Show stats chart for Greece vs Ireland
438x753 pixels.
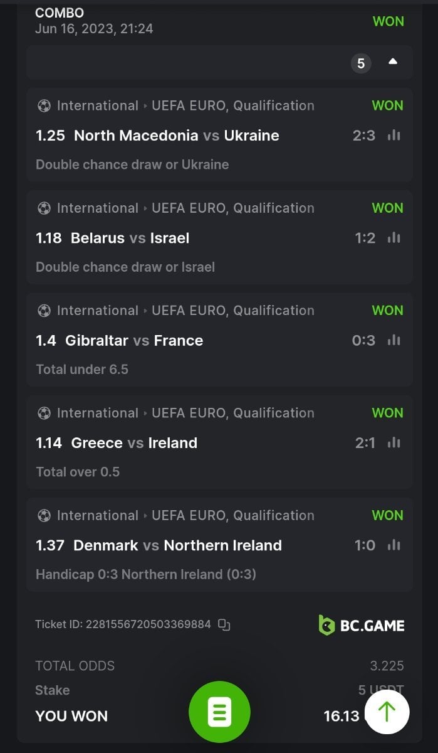coord(394,443)
